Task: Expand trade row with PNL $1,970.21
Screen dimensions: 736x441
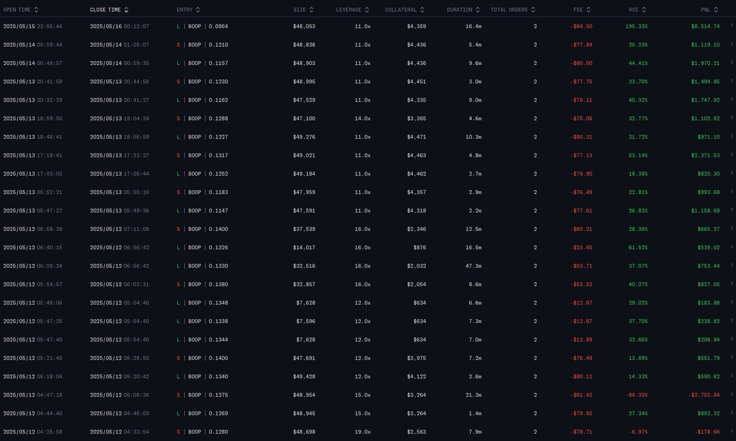Action: (730, 63)
